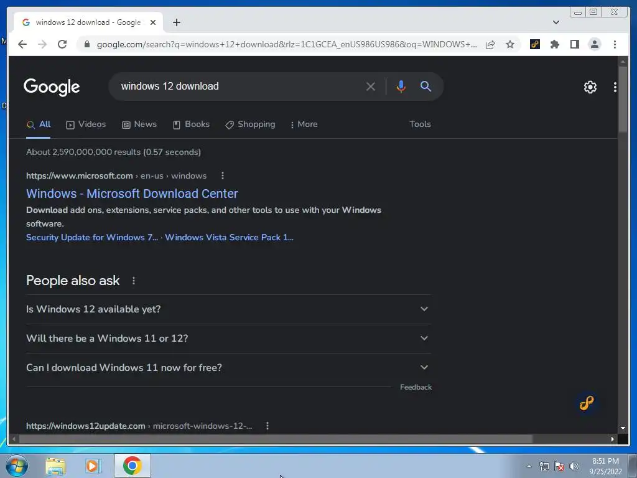Click the microsoft.com result URL
Viewport: 637px width, 478px height.
click(116, 176)
